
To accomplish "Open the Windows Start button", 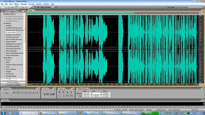I will click(x=3, y=113).
